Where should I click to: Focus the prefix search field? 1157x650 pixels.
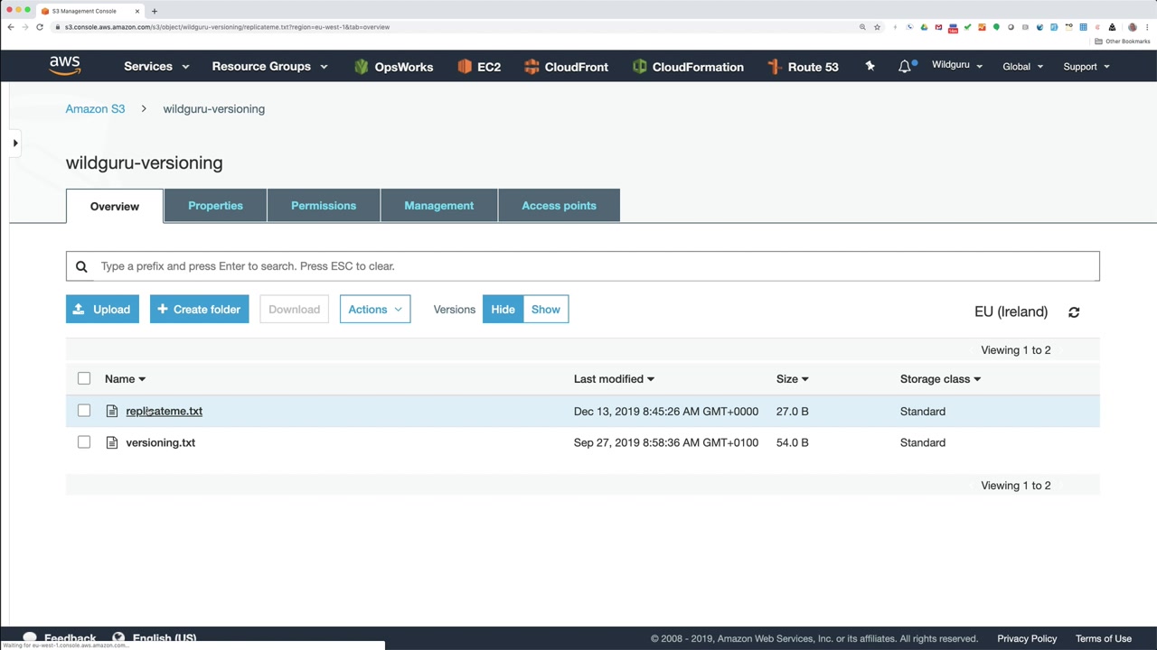583,266
